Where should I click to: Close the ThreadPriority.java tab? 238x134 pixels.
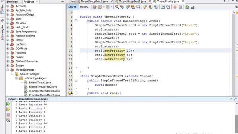183,1
